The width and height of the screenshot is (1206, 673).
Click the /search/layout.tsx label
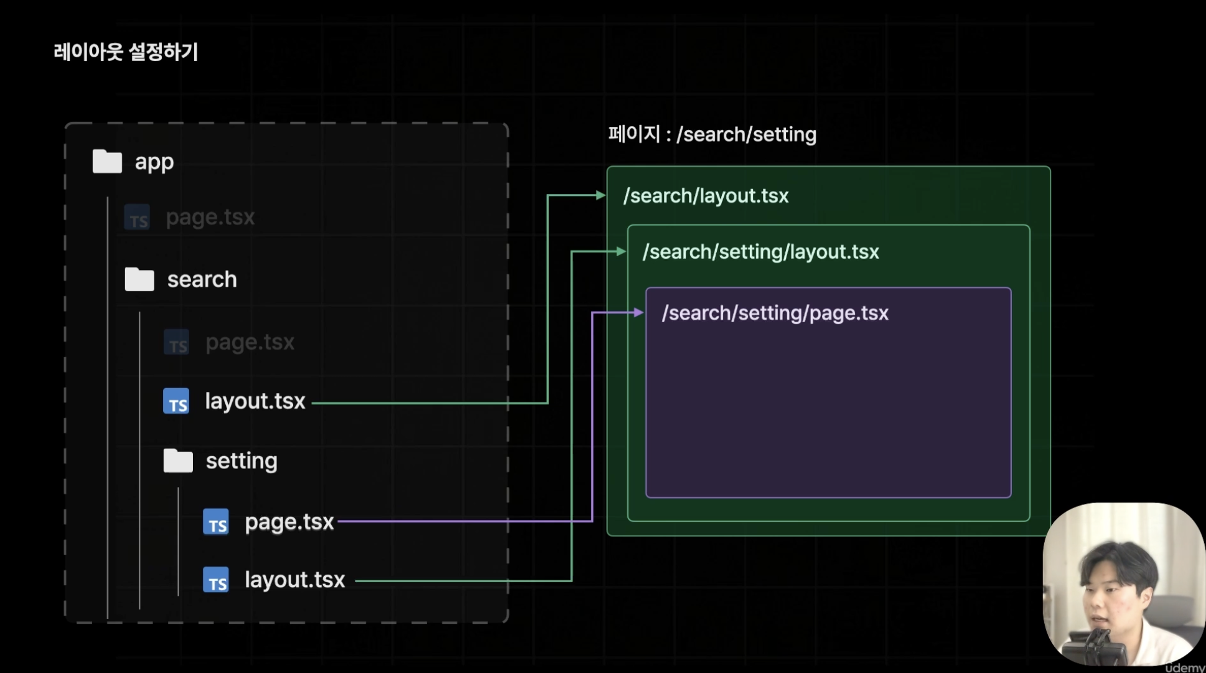[706, 196]
